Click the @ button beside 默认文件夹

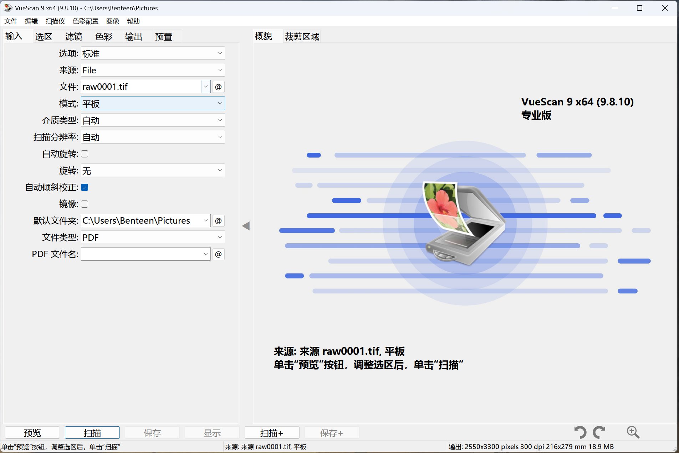tap(218, 221)
